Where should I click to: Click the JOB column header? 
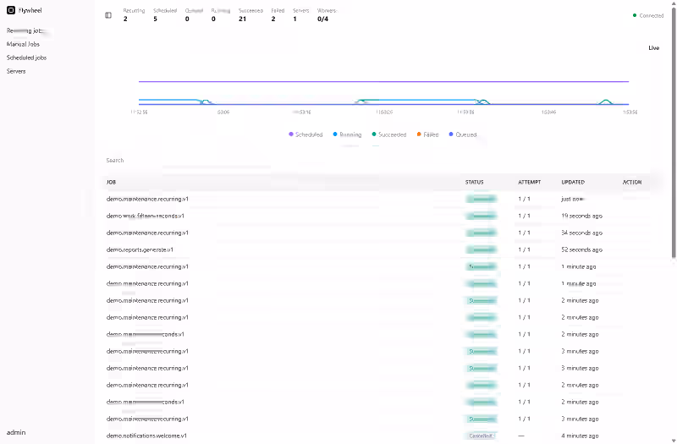[111, 182]
